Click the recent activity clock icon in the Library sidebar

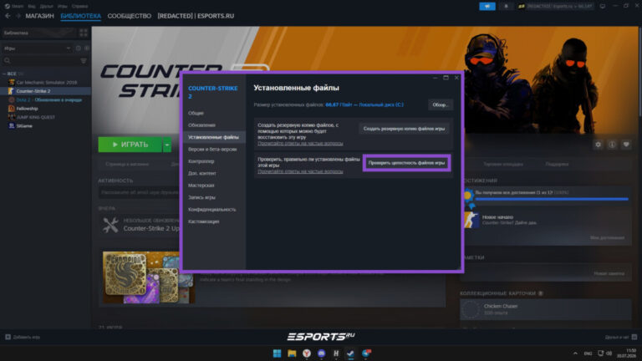tap(79, 48)
